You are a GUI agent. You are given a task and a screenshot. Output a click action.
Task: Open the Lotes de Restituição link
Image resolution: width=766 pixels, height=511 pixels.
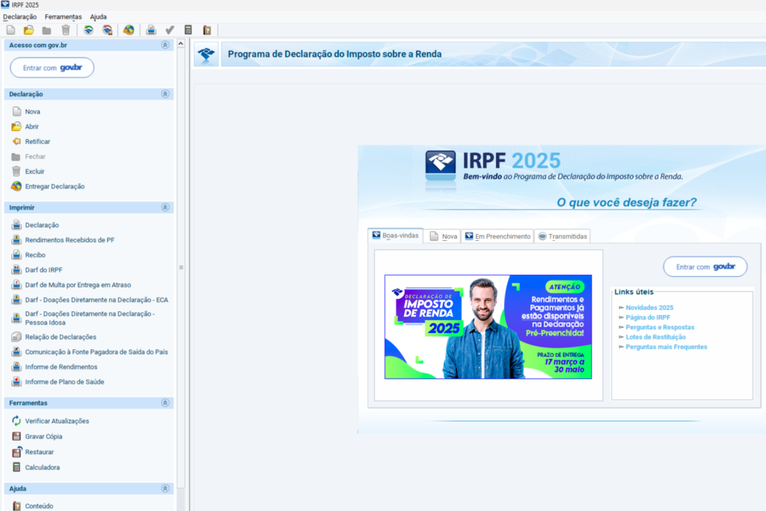coord(655,337)
